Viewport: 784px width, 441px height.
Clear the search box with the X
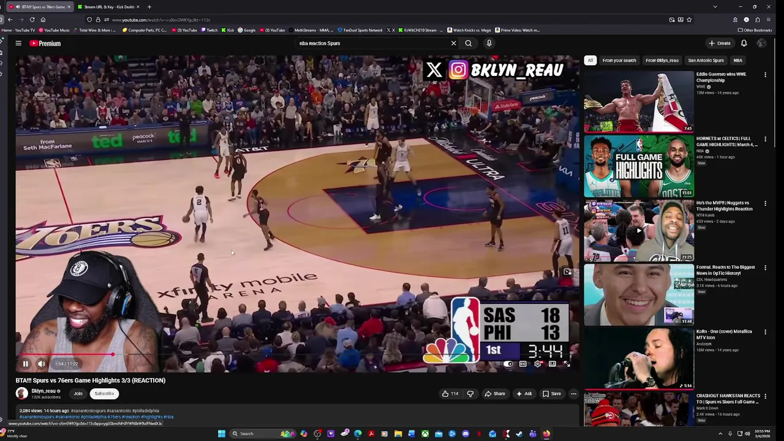pos(453,43)
